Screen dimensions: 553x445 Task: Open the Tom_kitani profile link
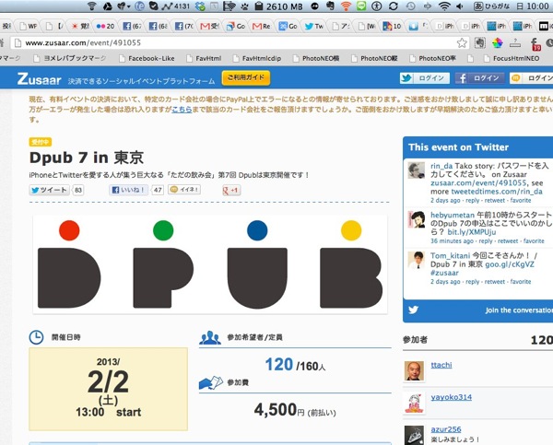tap(450, 255)
